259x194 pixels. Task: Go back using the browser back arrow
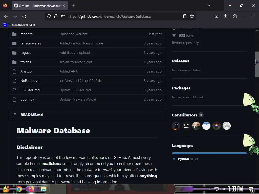coord(6,16)
